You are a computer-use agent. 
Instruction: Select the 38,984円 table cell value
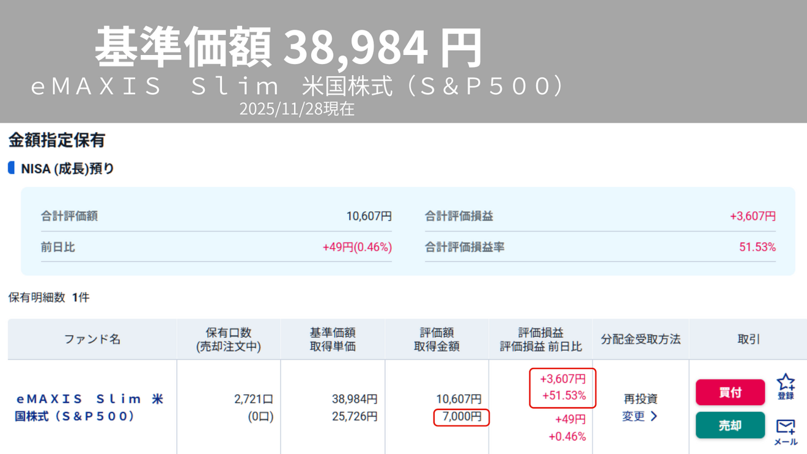[x=355, y=399]
